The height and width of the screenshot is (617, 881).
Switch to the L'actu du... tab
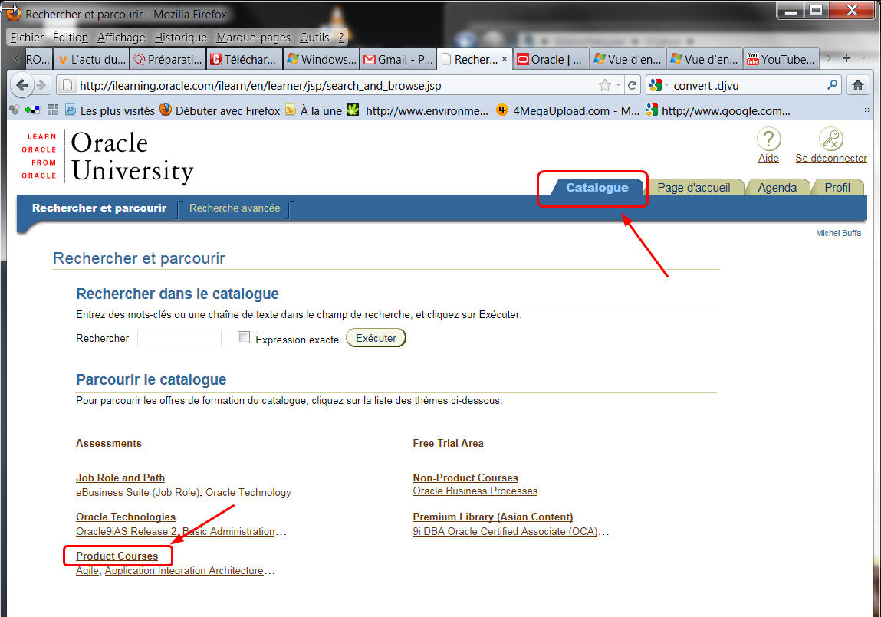[x=92, y=59]
